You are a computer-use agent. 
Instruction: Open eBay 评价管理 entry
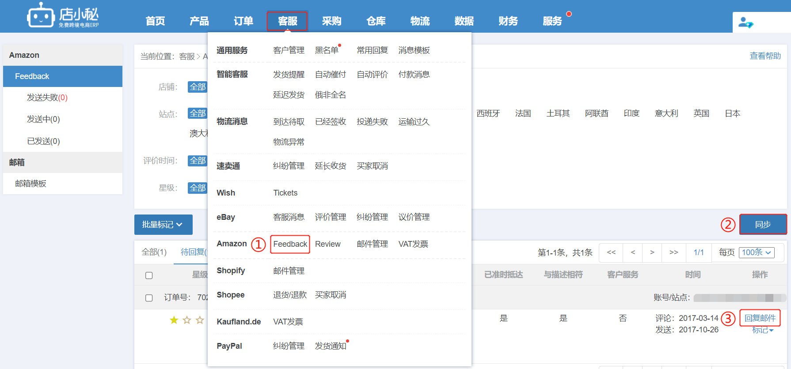331,217
